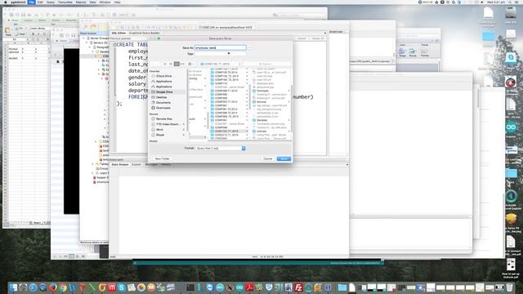Click the Paste icon in Excel window
This screenshot has height=294, width=523.
[x=7, y=31]
